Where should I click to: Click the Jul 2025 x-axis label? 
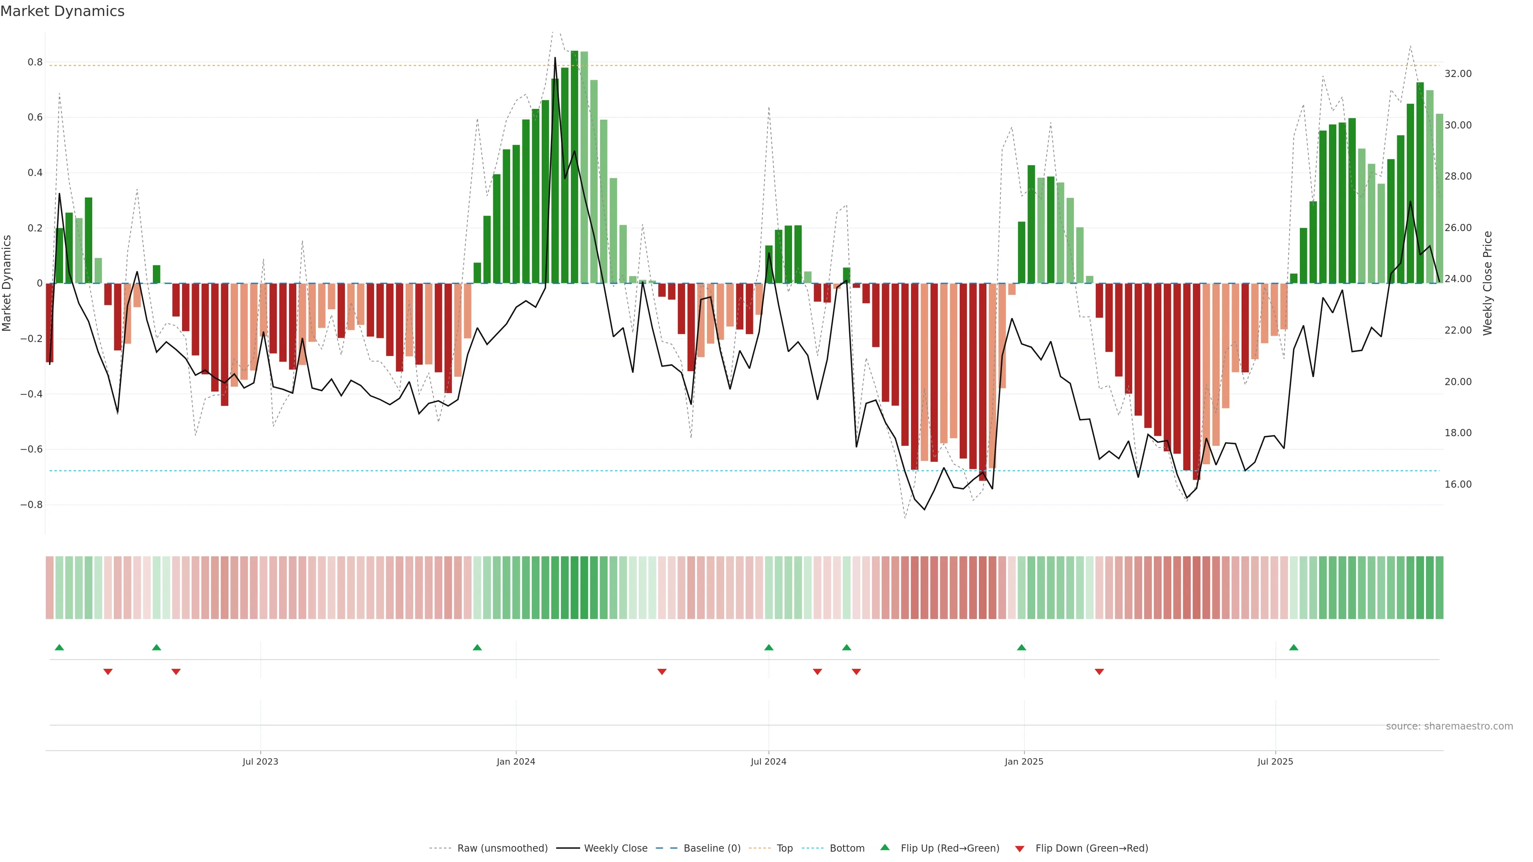pyautogui.click(x=1276, y=761)
